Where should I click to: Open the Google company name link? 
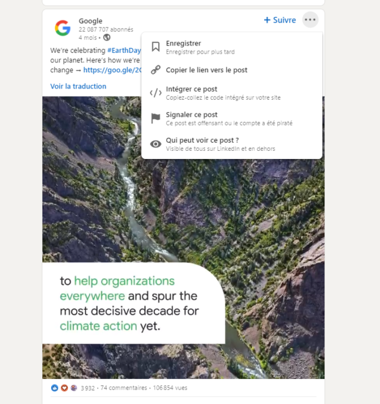[90, 21]
